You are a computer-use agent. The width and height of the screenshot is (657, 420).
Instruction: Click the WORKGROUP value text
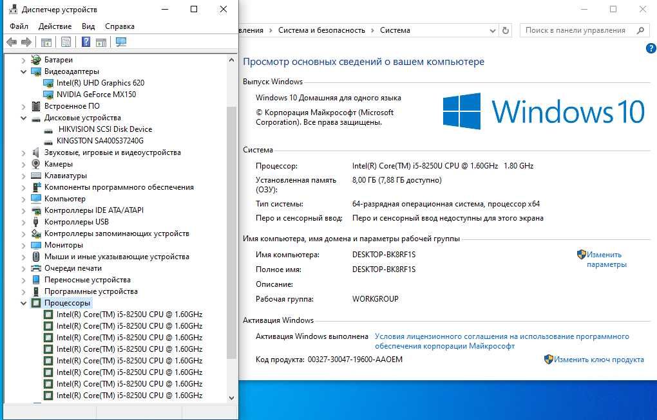coord(376,299)
